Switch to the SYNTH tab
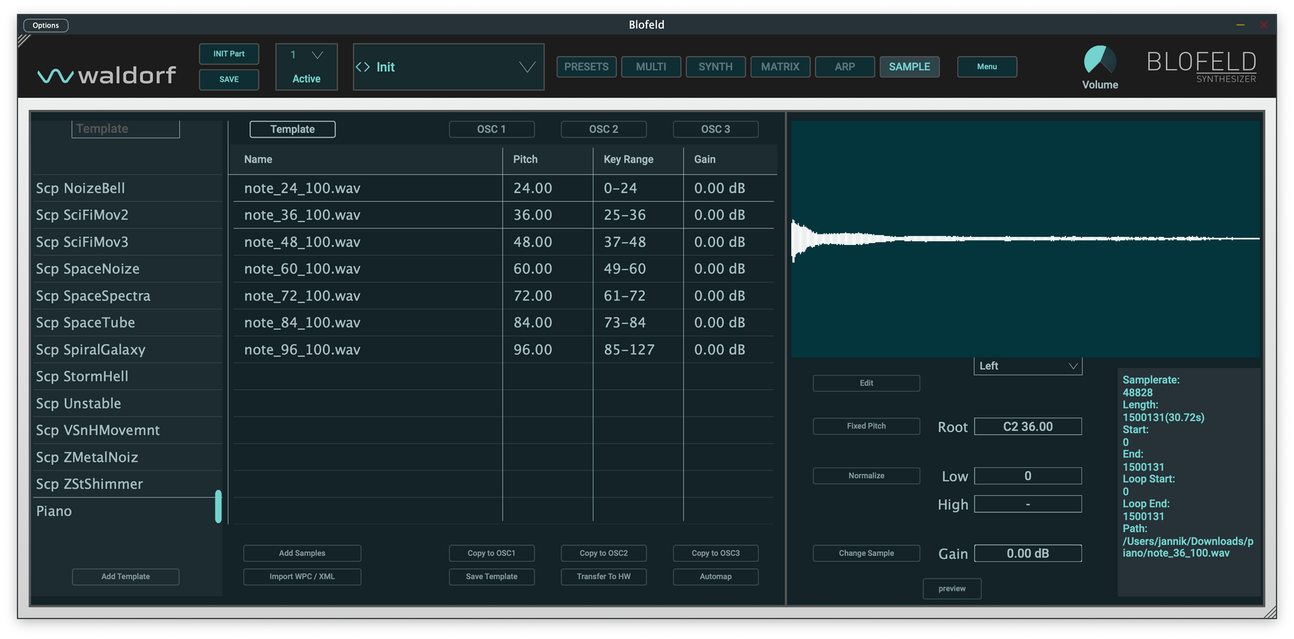 [x=716, y=67]
